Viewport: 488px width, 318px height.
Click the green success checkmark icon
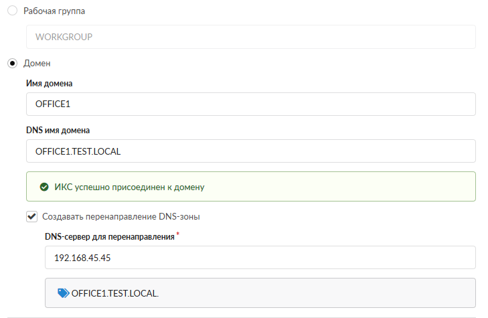coord(44,187)
